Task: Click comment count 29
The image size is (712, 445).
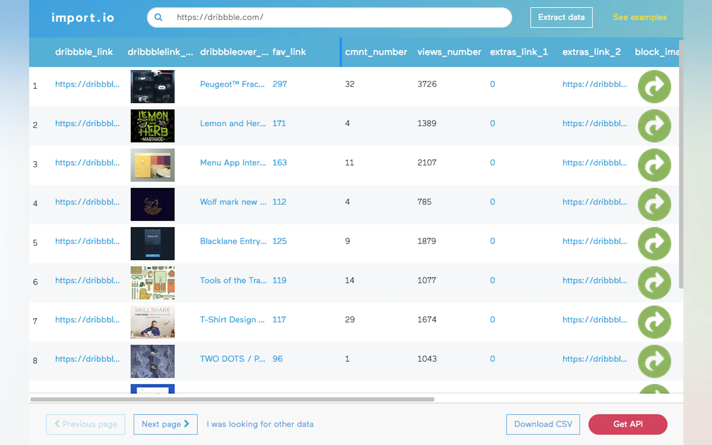Action: click(350, 320)
